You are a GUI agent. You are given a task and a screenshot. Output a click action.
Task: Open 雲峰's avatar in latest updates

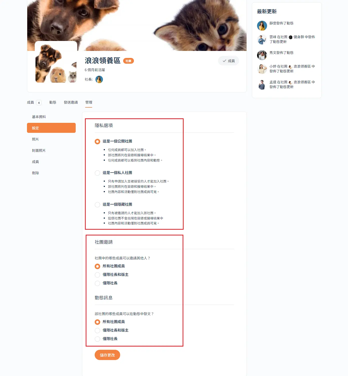pyautogui.click(x=262, y=39)
